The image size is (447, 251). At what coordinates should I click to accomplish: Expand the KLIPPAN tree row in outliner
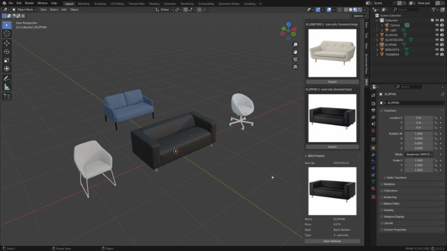377,45
